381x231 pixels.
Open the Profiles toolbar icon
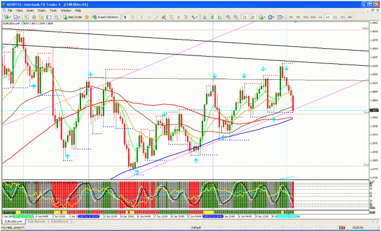click(x=16, y=17)
